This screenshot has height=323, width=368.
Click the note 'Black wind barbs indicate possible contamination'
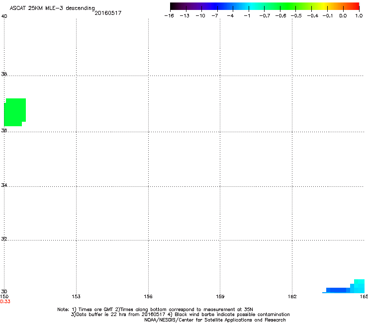coord(232,315)
